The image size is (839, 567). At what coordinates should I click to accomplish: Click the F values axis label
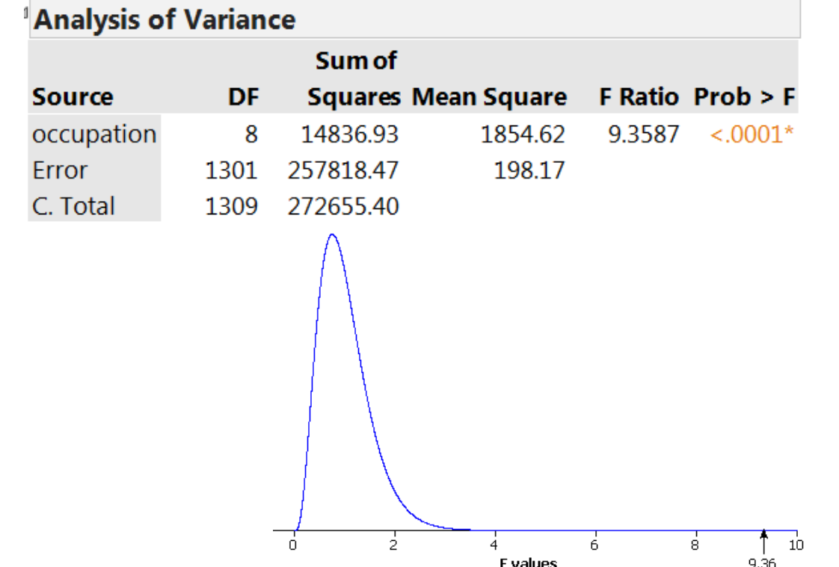(x=528, y=563)
